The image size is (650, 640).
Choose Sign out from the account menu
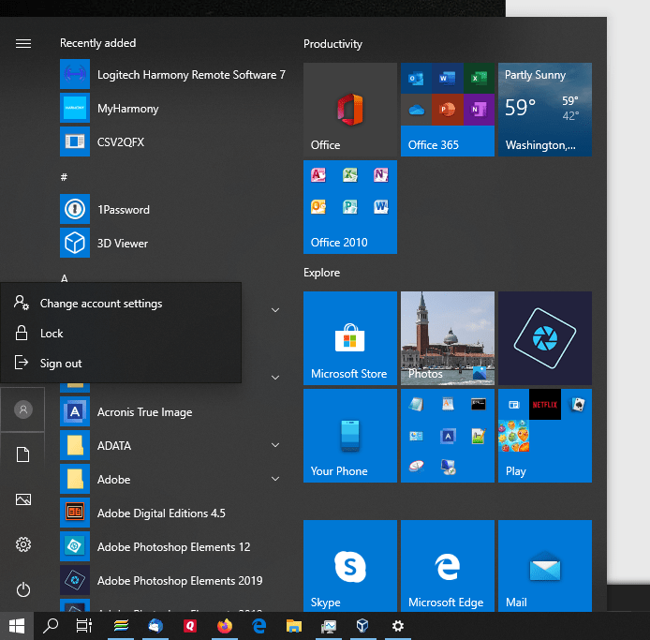(x=121, y=364)
